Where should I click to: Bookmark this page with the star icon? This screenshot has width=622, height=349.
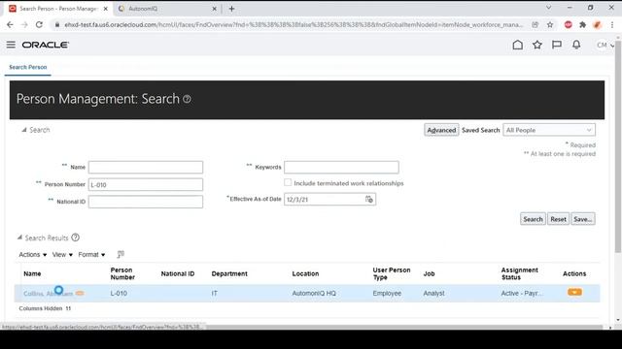click(550, 24)
